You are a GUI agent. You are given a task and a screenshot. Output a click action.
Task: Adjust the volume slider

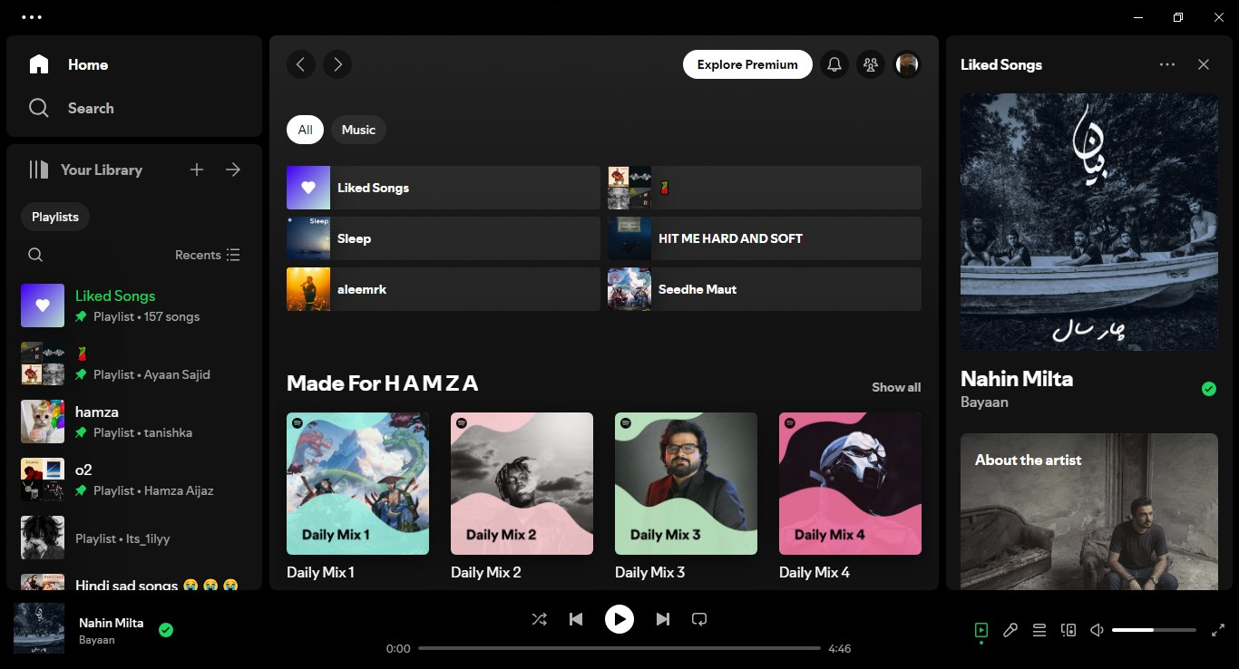[1154, 630]
